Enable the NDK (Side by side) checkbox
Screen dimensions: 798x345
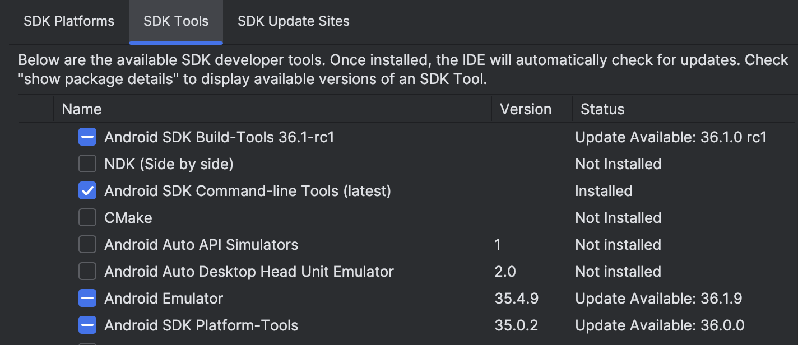[x=87, y=164]
